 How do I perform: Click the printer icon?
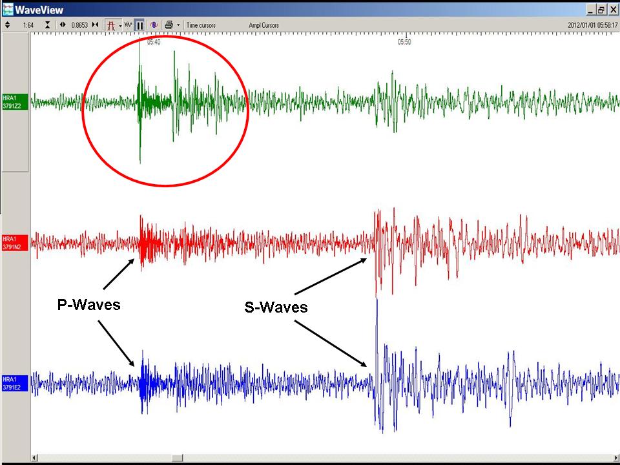pyautogui.click(x=169, y=25)
